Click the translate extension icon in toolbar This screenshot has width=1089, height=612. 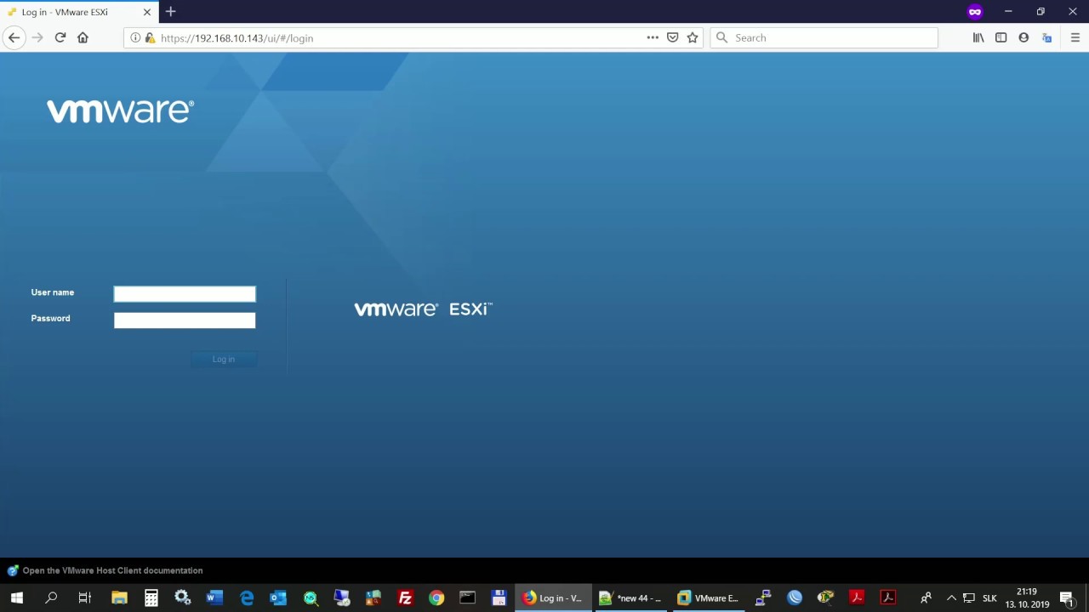click(x=1046, y=37)
